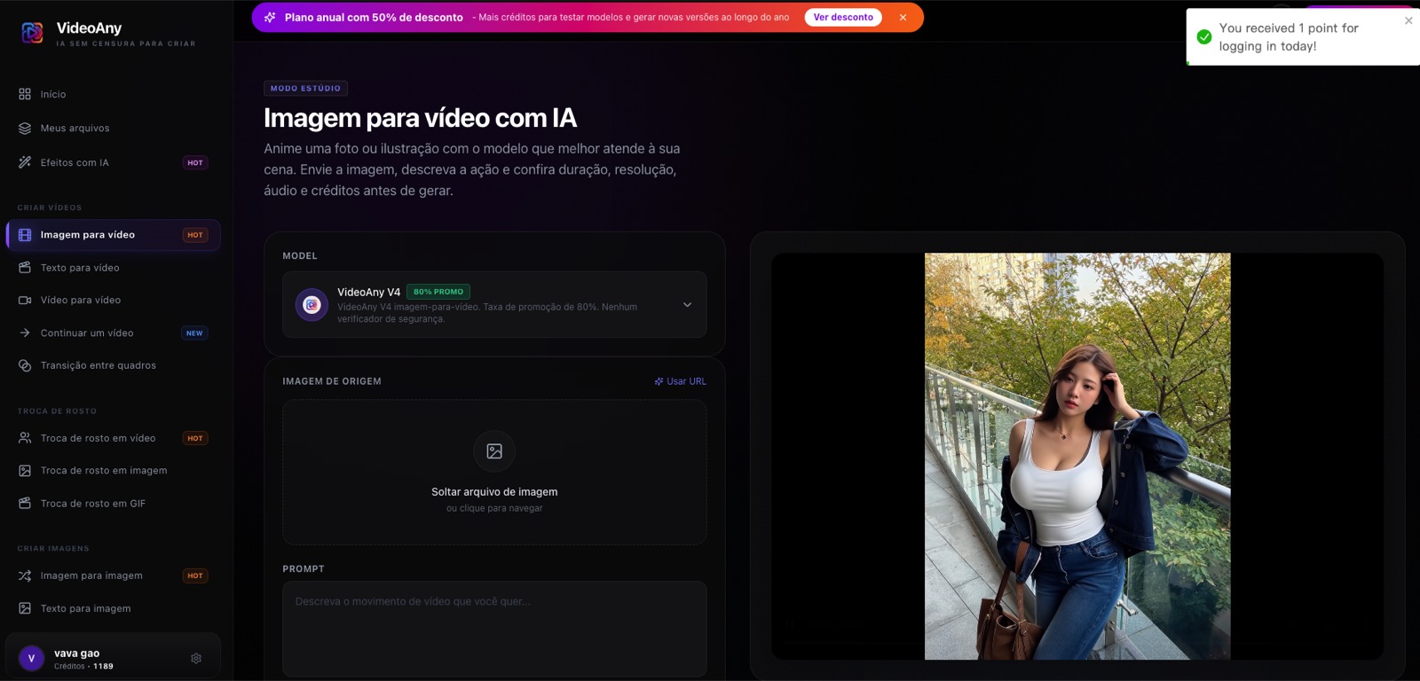Click the HOT badge beside Efeitos com IA
The width and height of the screenshot is (1420, 681).
click(195, 163)
